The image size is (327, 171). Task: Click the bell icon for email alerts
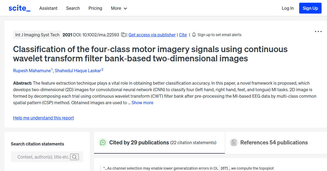[194, 35]
